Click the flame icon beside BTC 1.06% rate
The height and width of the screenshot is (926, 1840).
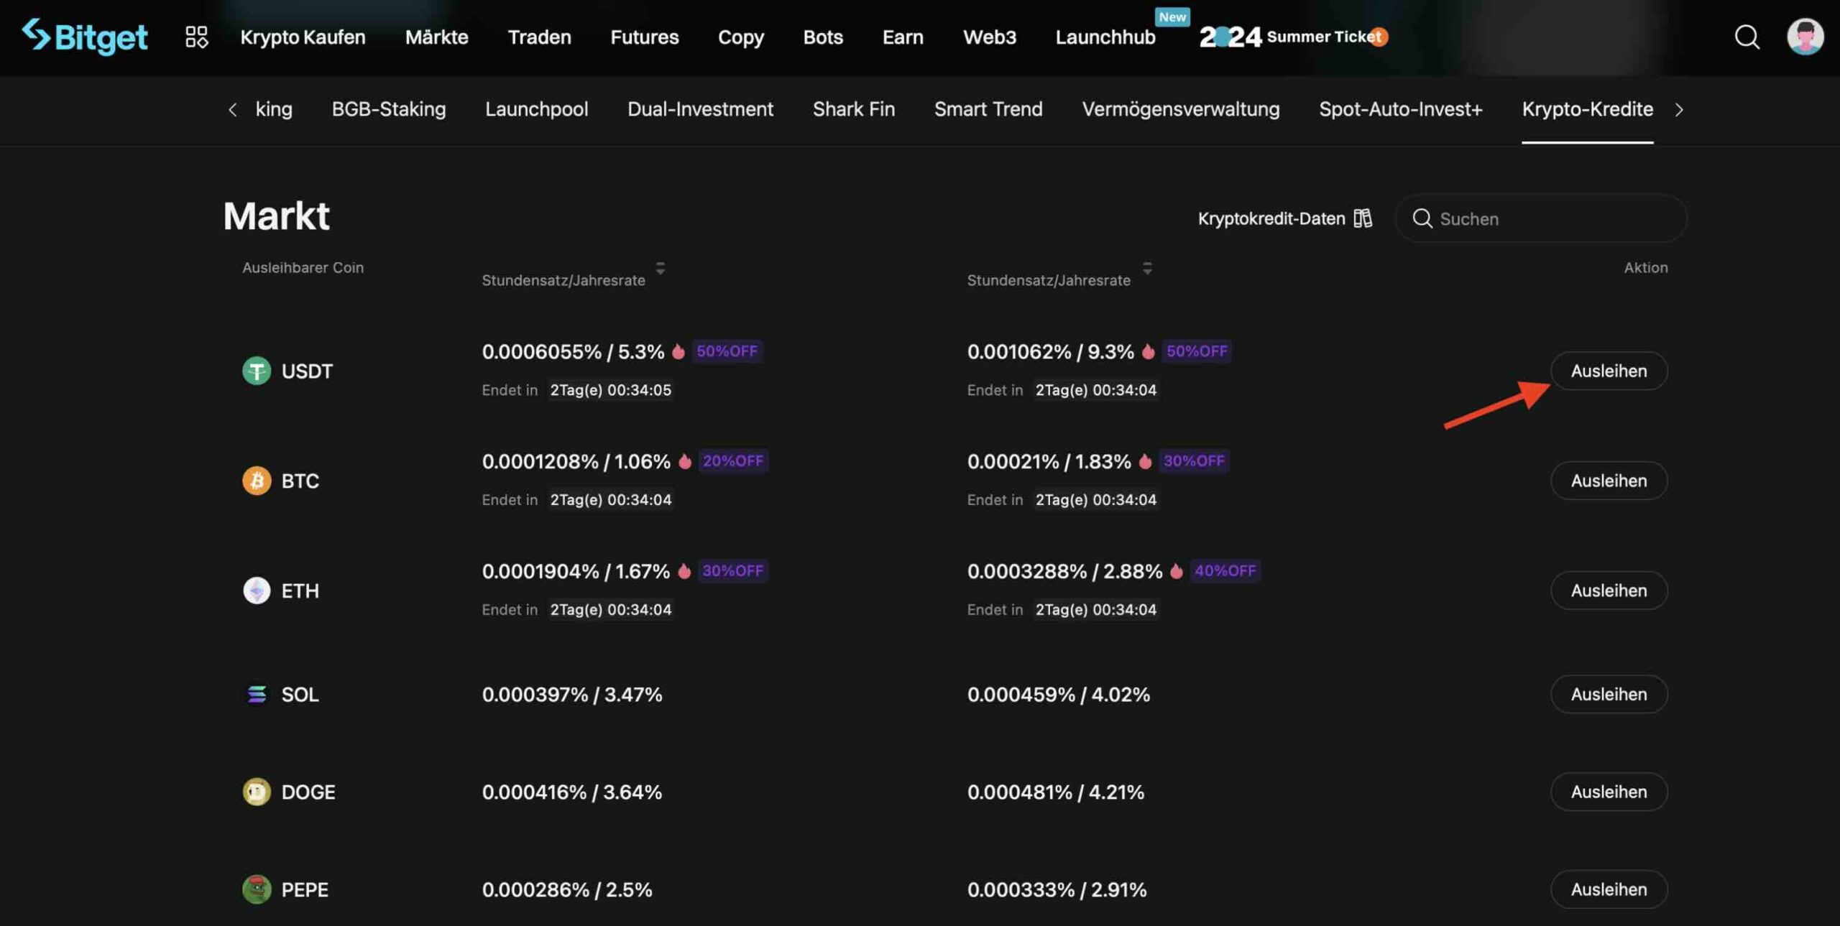point(684,461)
